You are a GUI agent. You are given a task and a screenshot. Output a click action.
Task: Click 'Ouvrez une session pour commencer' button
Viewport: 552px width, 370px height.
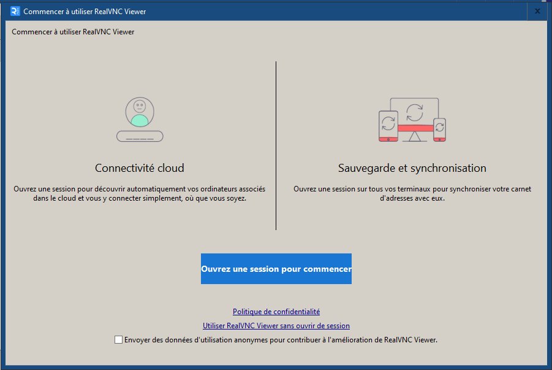276,269
